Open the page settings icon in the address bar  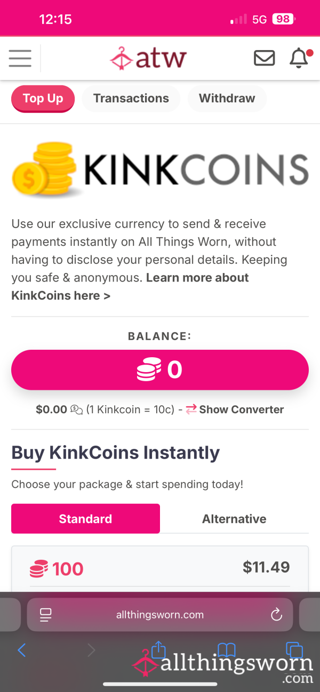[46, 615]
